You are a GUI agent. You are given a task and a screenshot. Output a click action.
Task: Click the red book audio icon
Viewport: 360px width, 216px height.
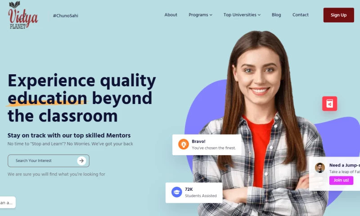pyautogui.click(x=329, y=103)
